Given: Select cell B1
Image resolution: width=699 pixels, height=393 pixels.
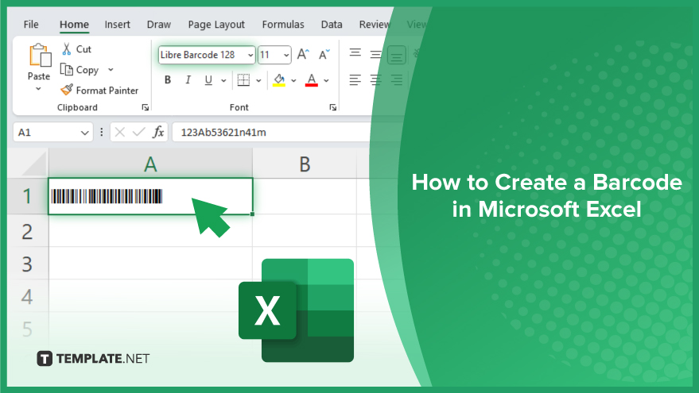Looking at the screenshot, I should click(x=305, y=196).
